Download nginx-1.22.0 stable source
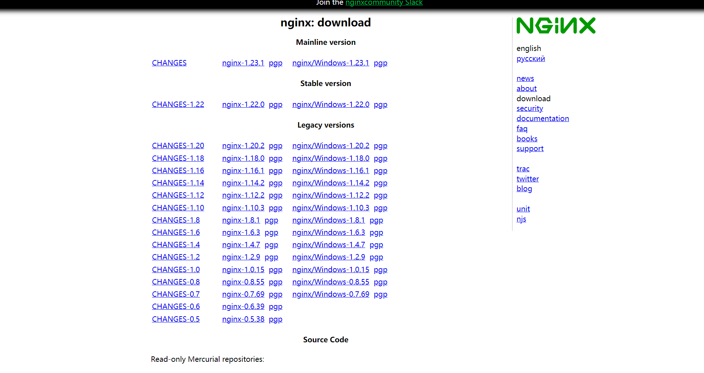This screenshot has width=704, height=373. click(243, 104)
